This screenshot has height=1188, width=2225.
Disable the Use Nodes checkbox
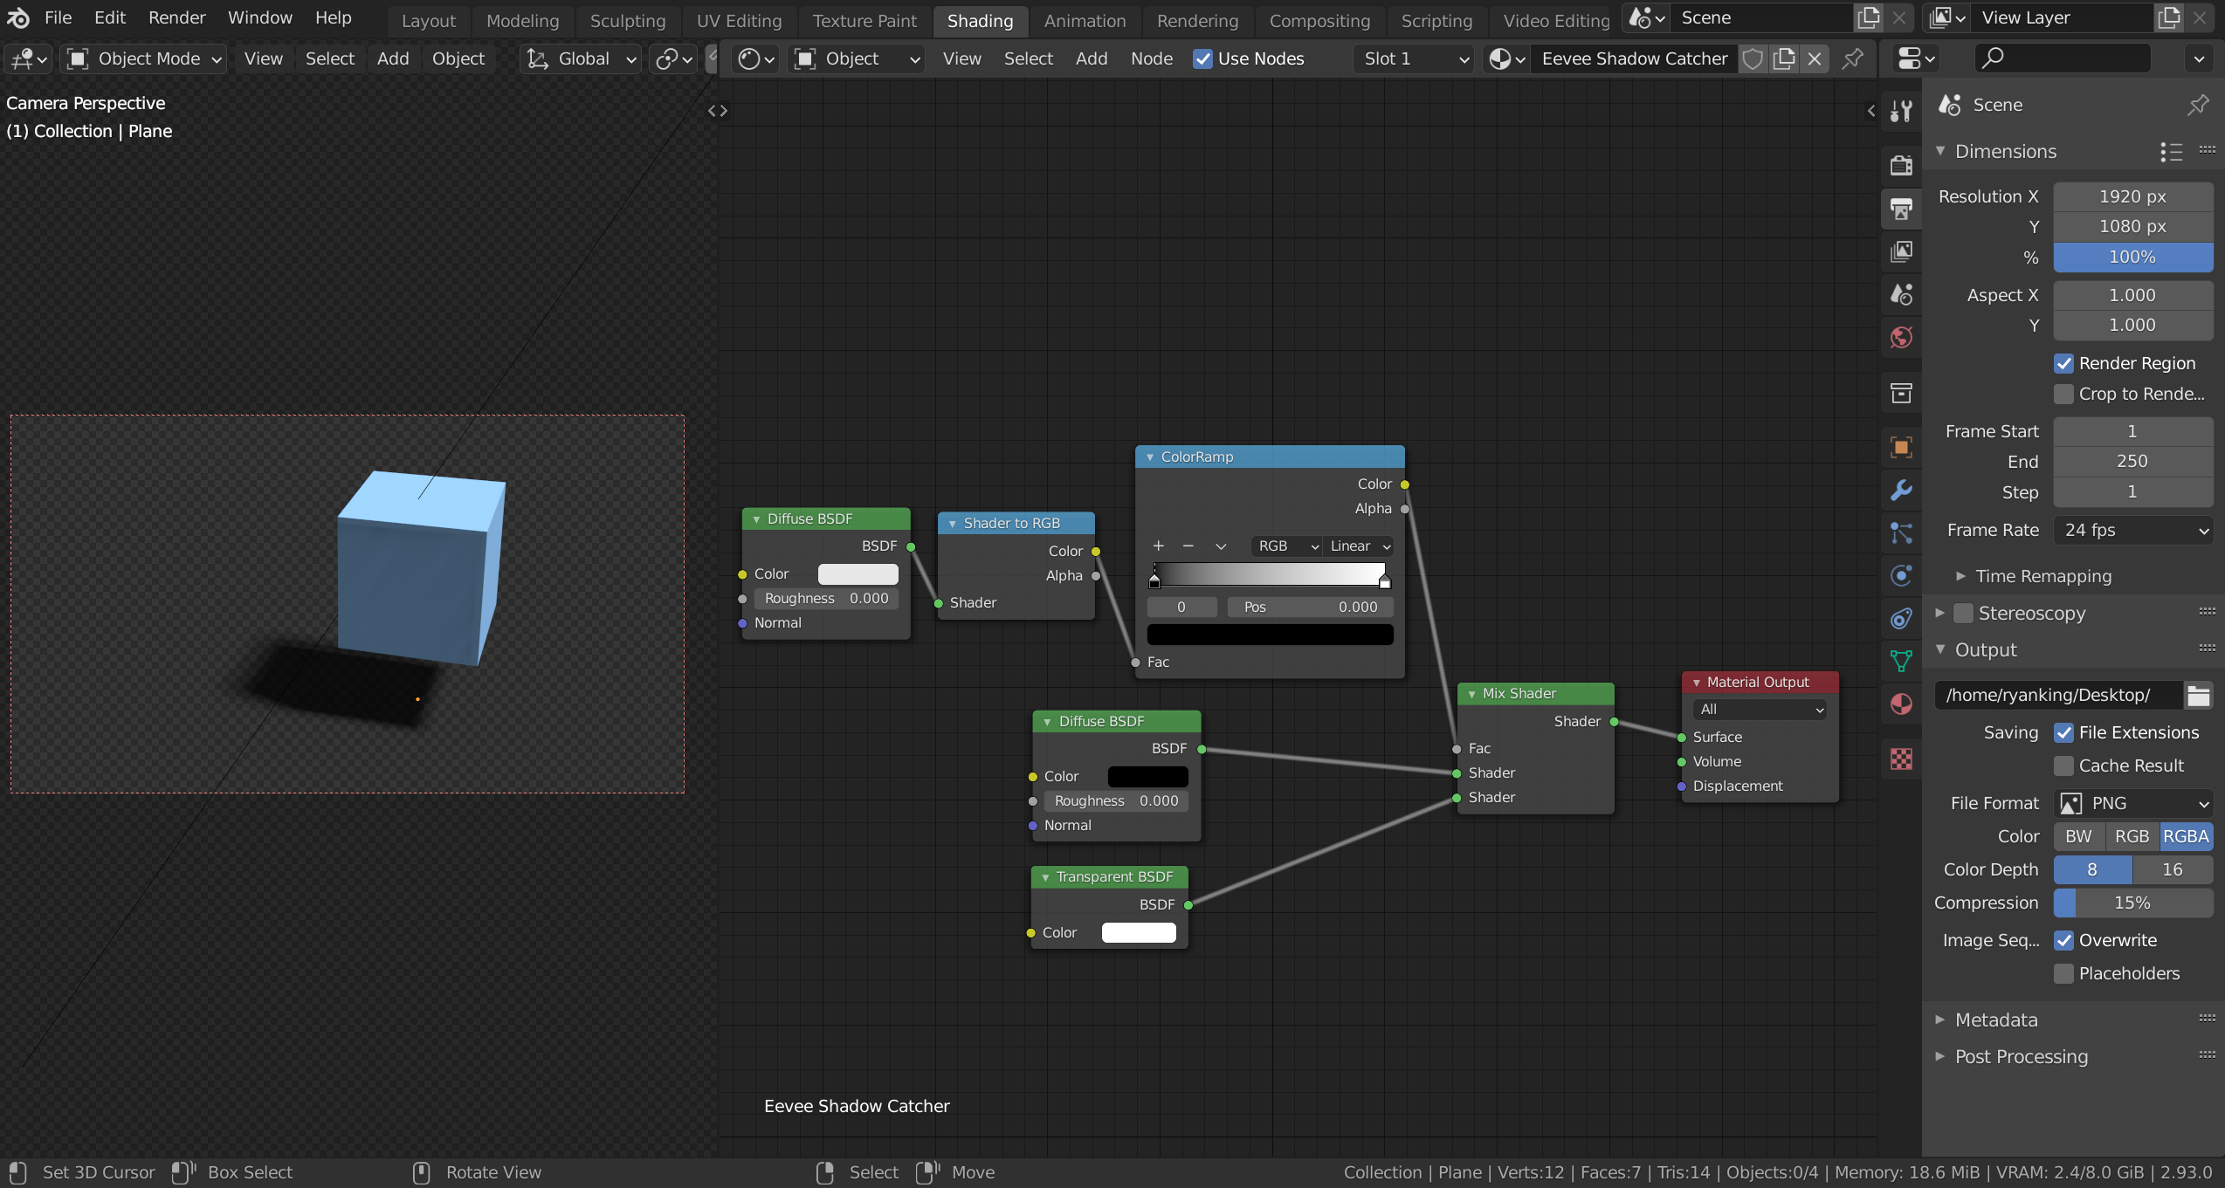pyautogui.click(x=1202, y=58)
